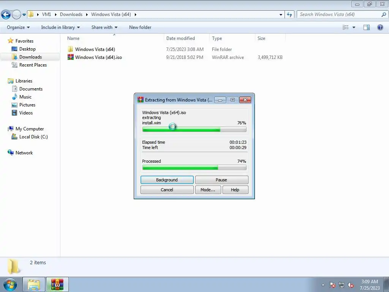The image size is (389, 292).
Task: Expand the arrow after Windows Vista (x64) breadcrumb
Action: click(136, 14)
